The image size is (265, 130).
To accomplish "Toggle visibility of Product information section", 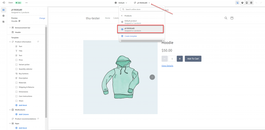I will (38, 42).
